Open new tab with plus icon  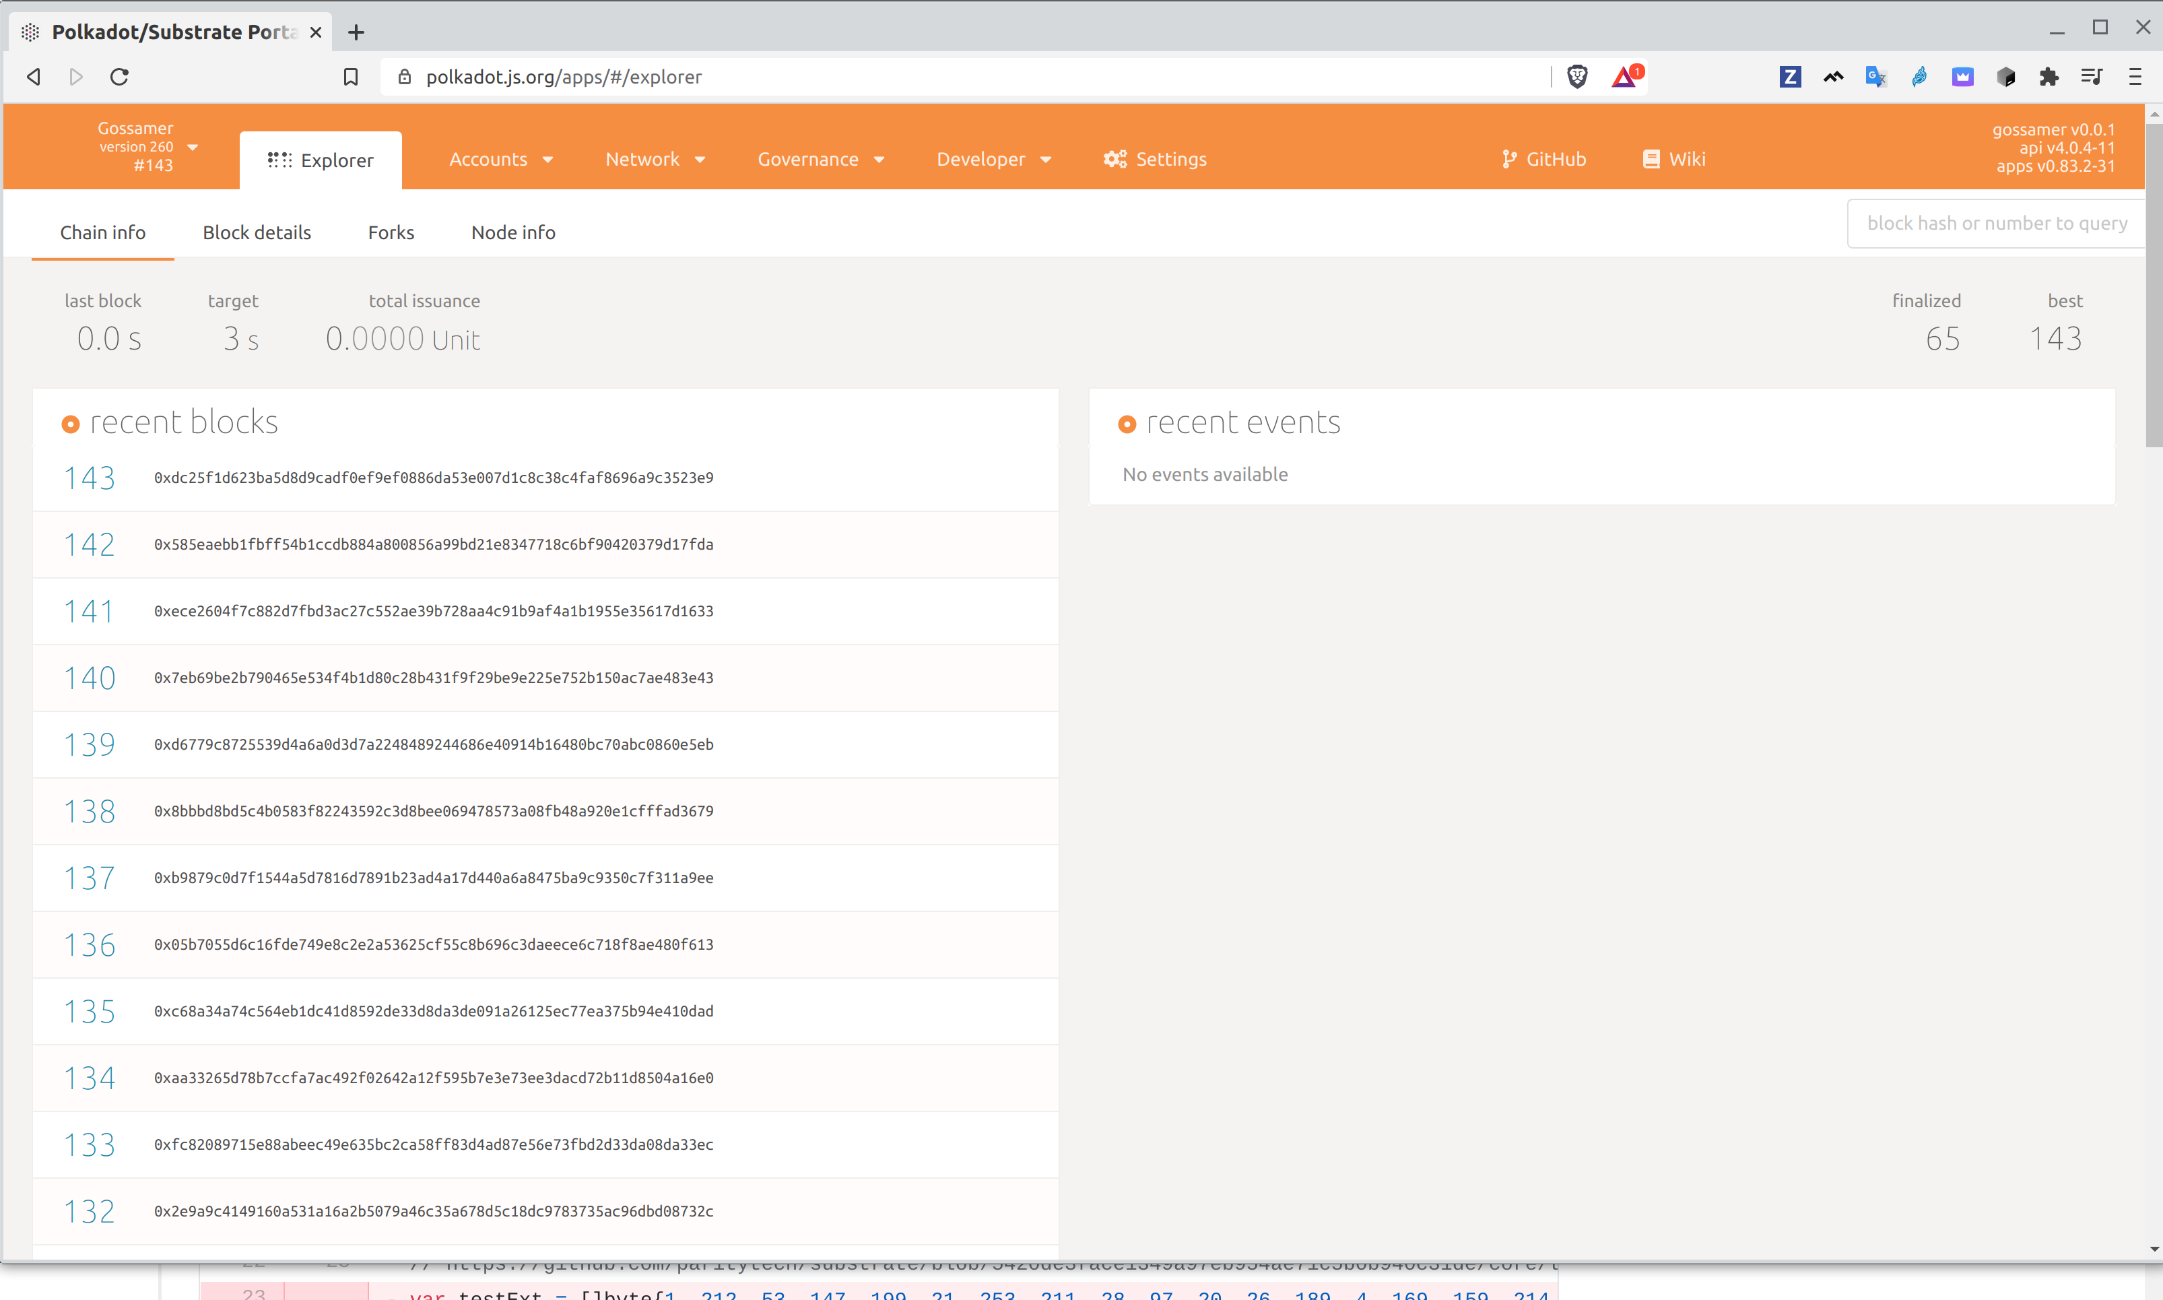356,32
